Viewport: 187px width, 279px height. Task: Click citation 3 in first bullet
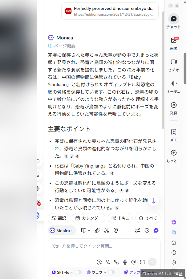(71, 156)
